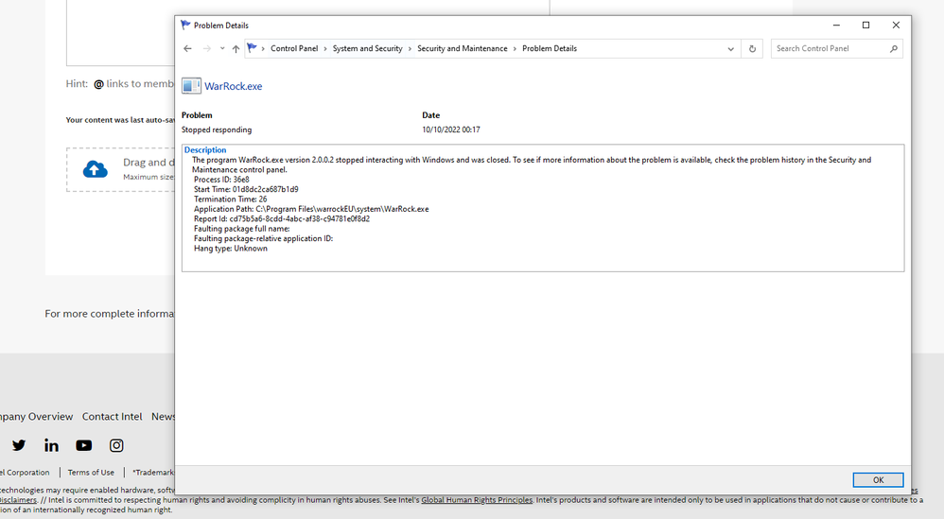Expand chevron after Control Panel breadcrumb
The height and width of the screenshot is (519, 944).
tap(325, 49)
